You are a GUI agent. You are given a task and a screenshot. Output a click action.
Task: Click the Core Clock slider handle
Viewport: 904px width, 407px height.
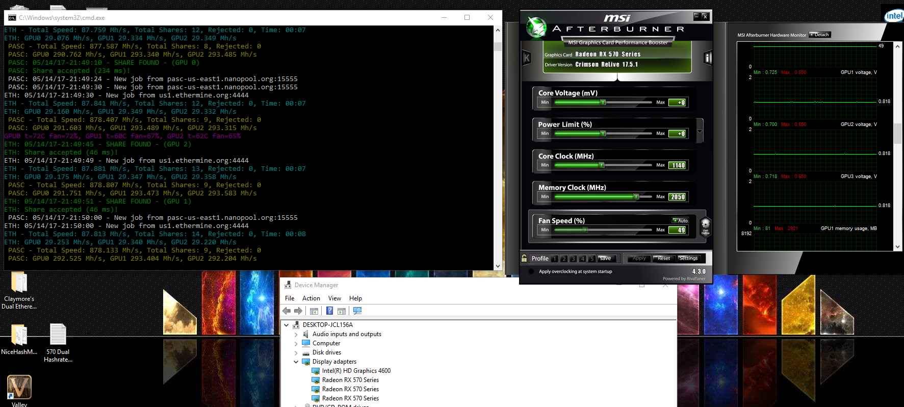(602, 165)
